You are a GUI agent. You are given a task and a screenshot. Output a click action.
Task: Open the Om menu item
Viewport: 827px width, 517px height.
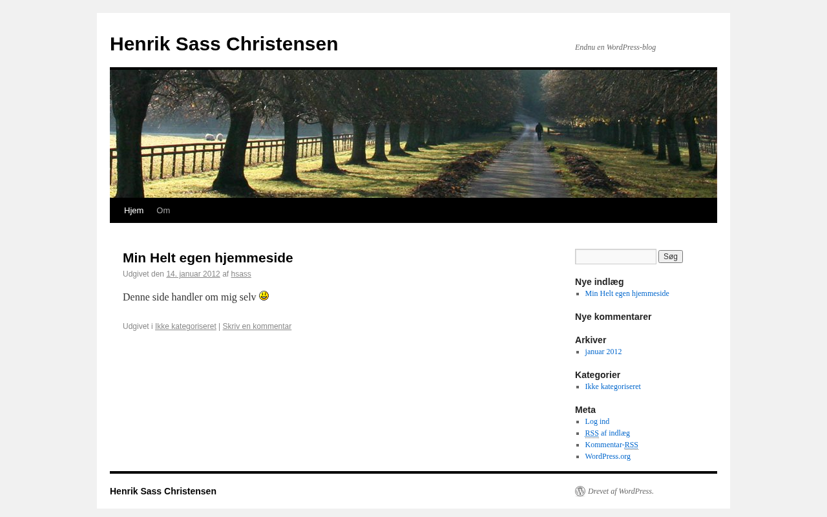(x=163, y=211)
